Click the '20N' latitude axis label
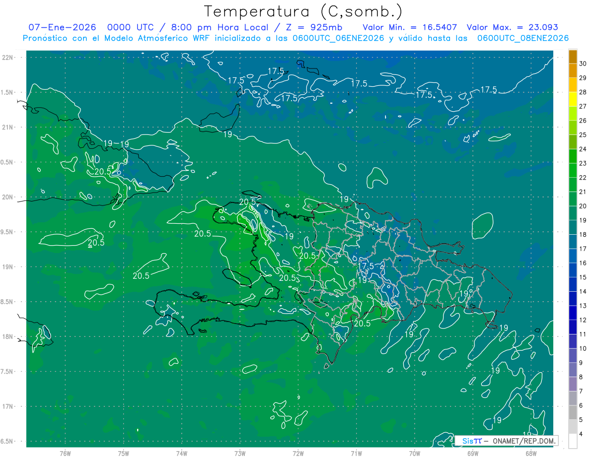Viewport: 596px width, 460px height. coord(7,197)
